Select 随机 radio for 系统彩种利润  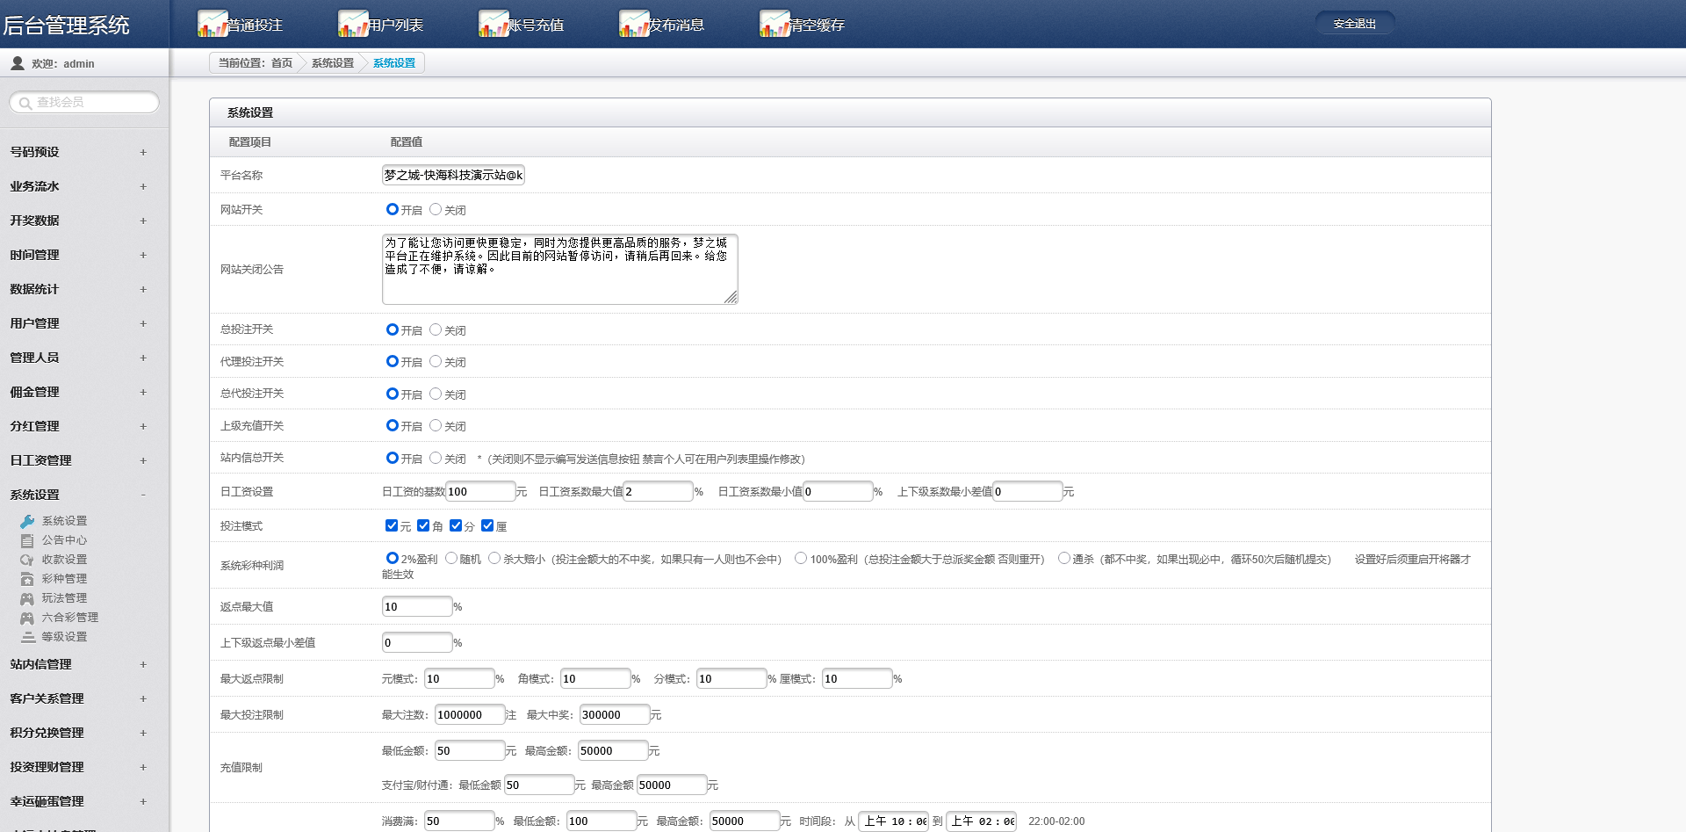point(451,558)
